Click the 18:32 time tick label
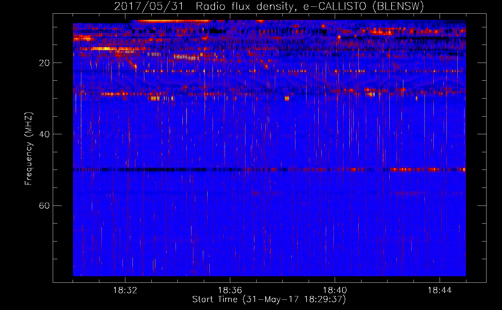Screen dimensions: 502x310 (125, 290)
